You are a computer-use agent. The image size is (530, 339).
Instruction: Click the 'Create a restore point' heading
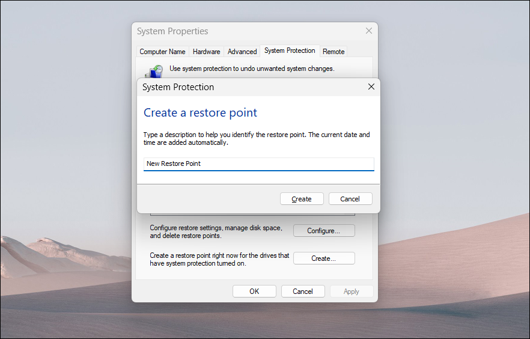[201, 112]
